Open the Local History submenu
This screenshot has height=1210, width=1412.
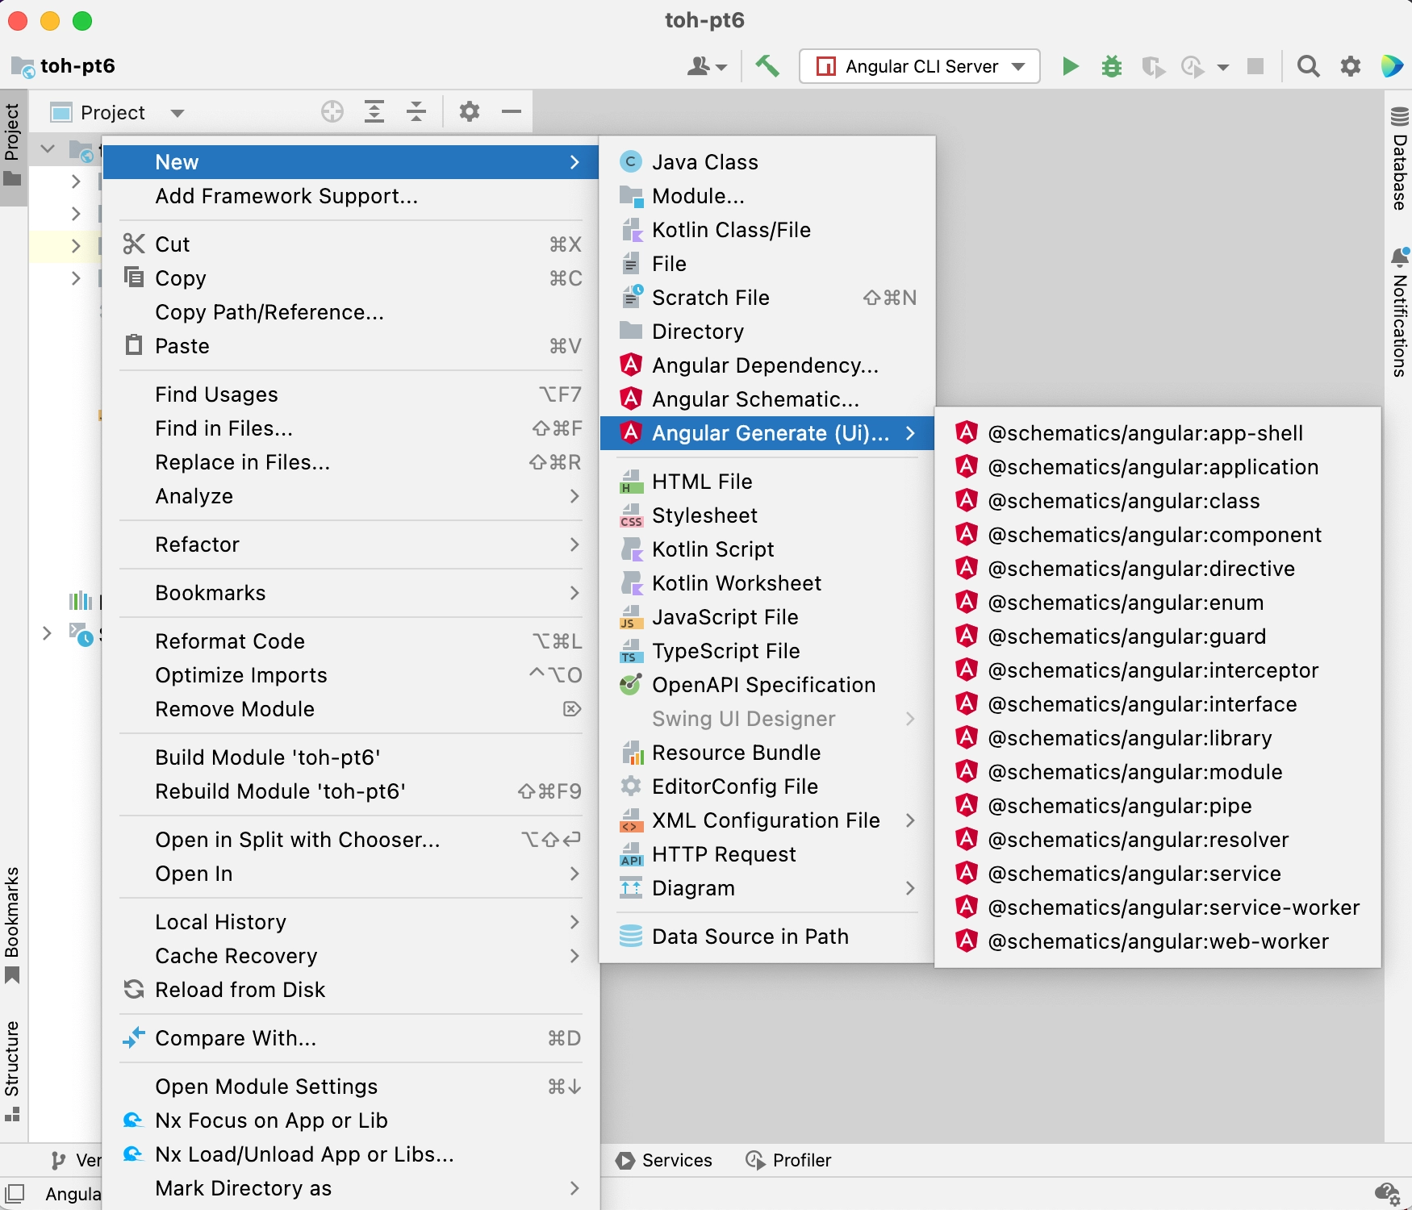[x=352, y=922]
